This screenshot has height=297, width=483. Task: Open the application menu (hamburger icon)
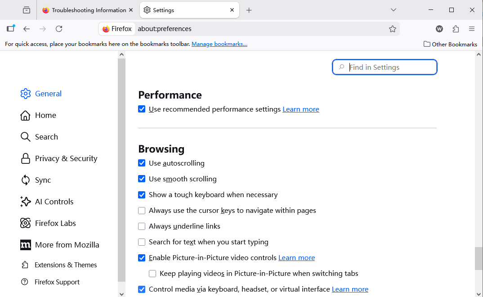(x=472, y=29)
